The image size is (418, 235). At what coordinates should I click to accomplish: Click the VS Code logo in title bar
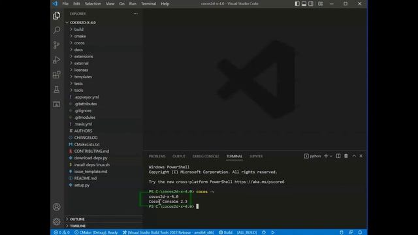55,4
